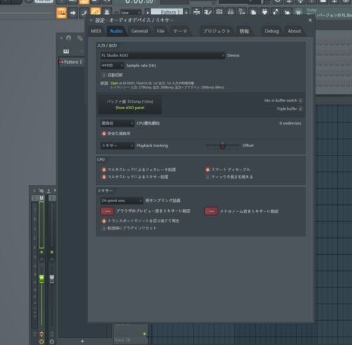Click the step sequencer grid icon
The width and height of the screenshot is (352, 345).
click(x=219, y=11)
